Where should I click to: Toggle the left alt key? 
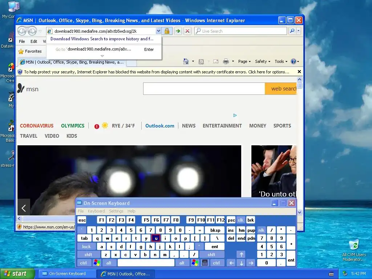109,263
